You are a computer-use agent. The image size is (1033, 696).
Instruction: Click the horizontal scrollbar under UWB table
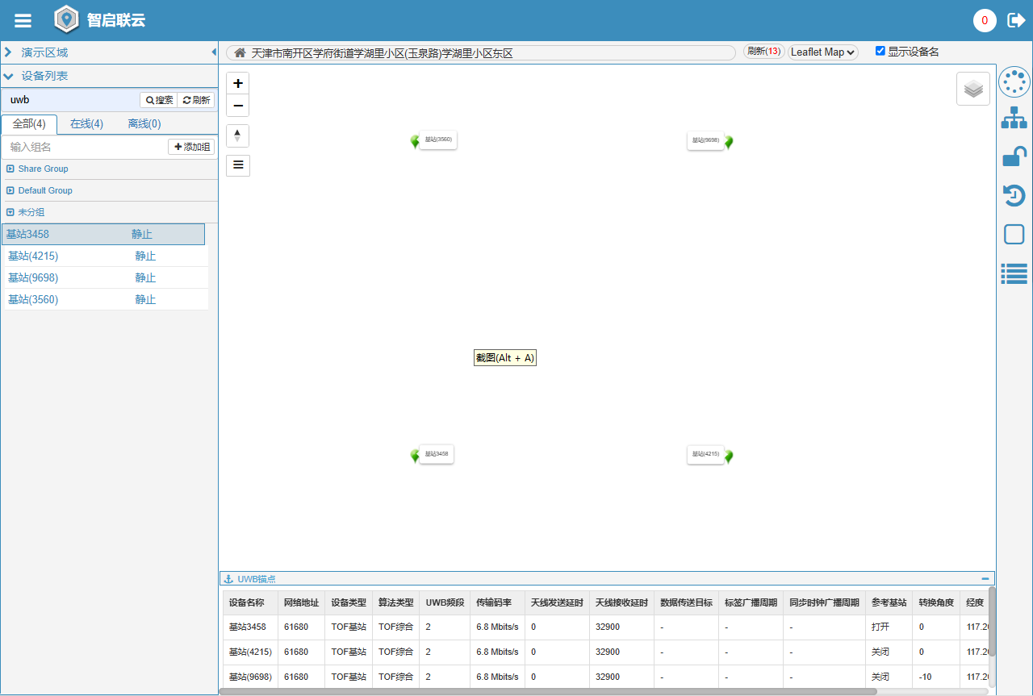click(x=549, y=691)
